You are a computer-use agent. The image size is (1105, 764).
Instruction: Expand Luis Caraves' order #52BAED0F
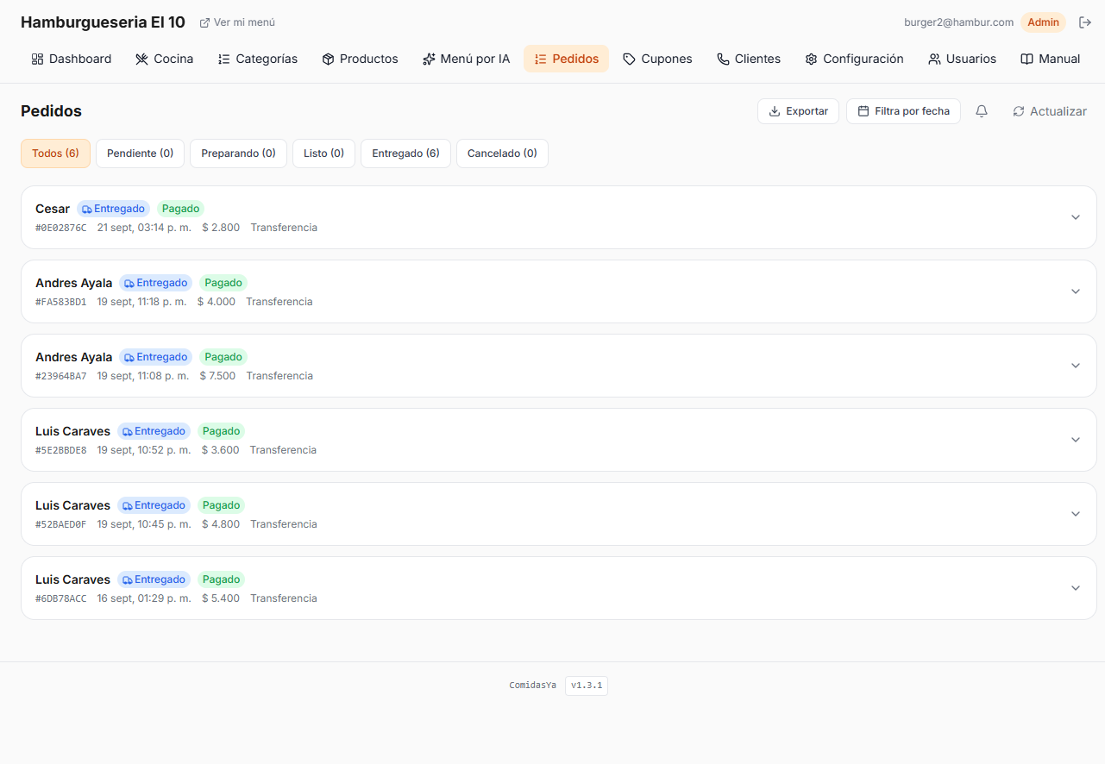(x=1076, y=514)
